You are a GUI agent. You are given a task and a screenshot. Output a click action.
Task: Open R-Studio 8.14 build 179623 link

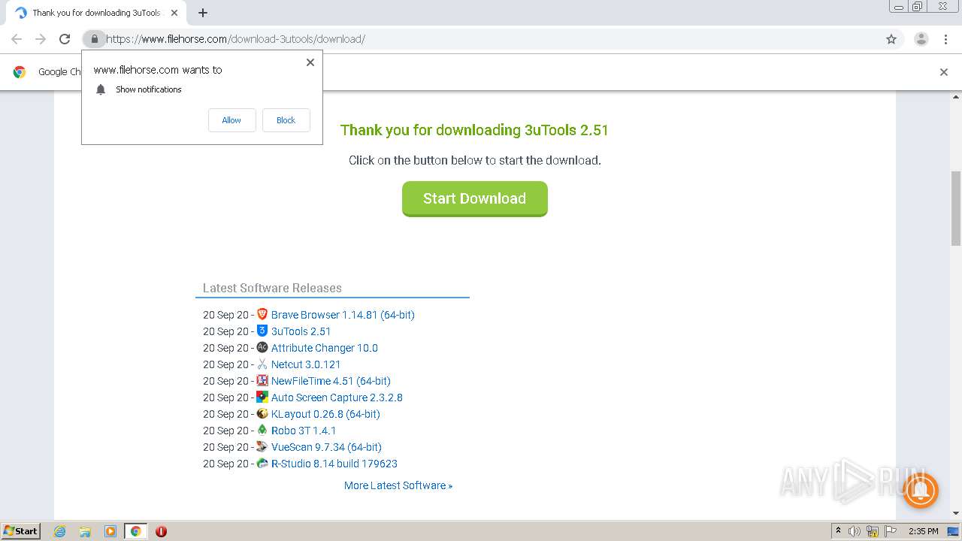[x=334, y=464]
